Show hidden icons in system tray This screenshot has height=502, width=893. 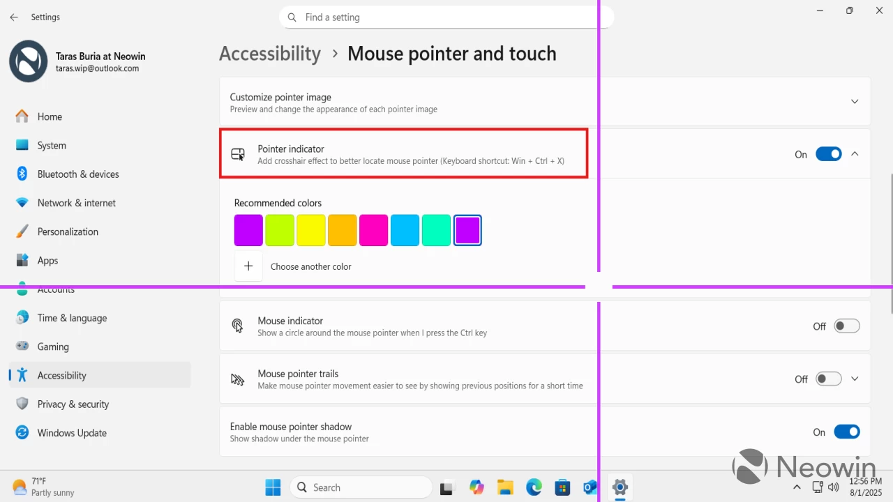pos(797,487)
